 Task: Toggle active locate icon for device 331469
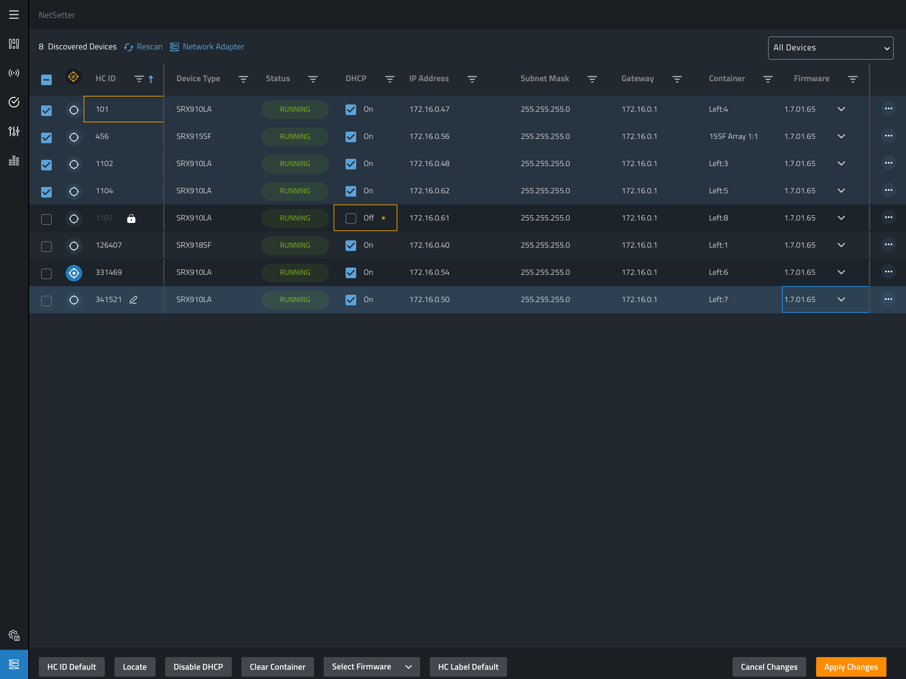click(74, 273)
